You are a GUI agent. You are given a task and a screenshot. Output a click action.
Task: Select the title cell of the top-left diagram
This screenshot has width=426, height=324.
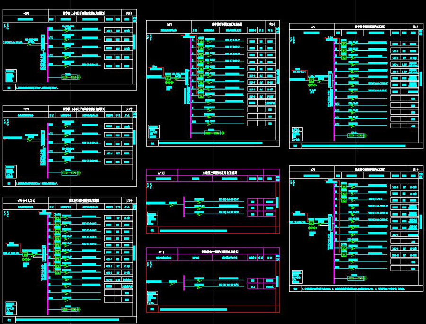pyautogui.click(x=85, y=13)
